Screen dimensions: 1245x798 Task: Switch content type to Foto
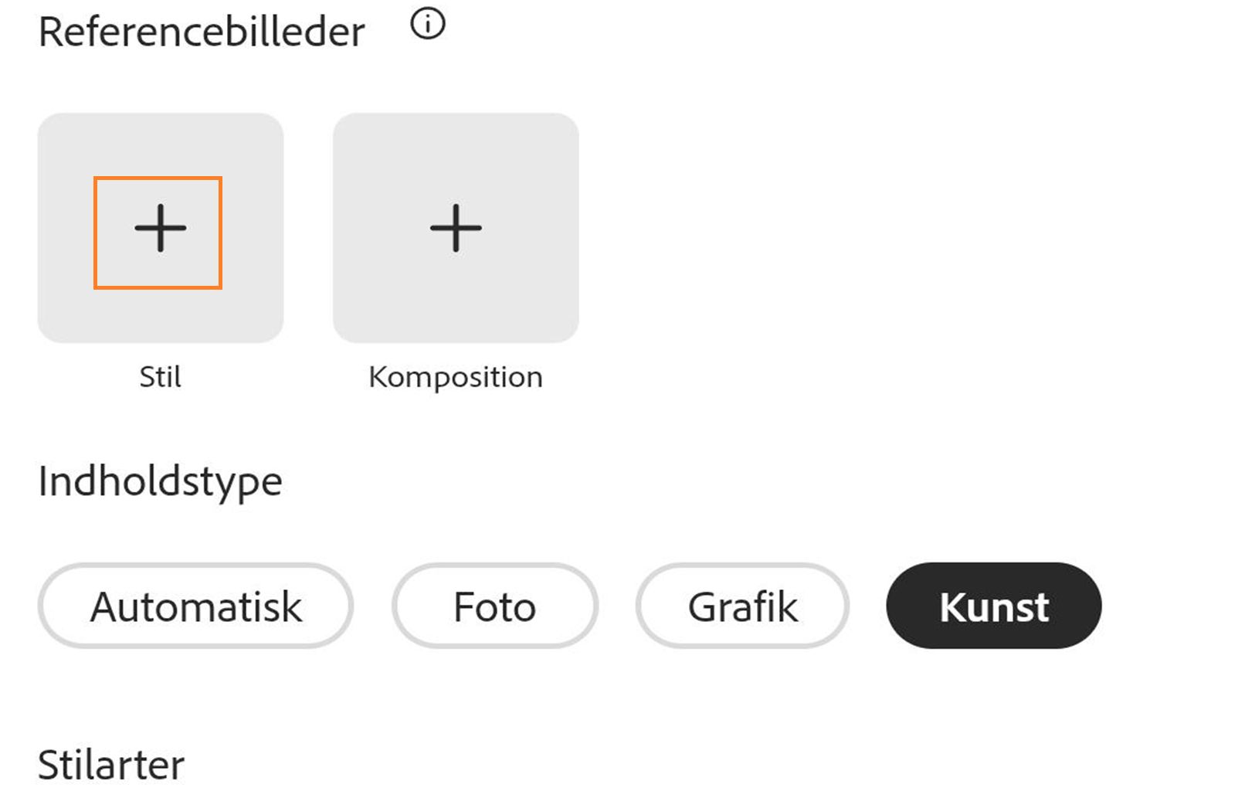click(494, 606)
